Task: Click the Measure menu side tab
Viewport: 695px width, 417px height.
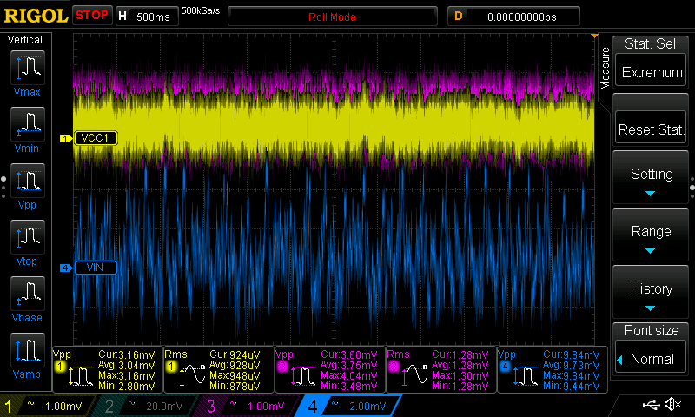Action: [x=605, y=69]
